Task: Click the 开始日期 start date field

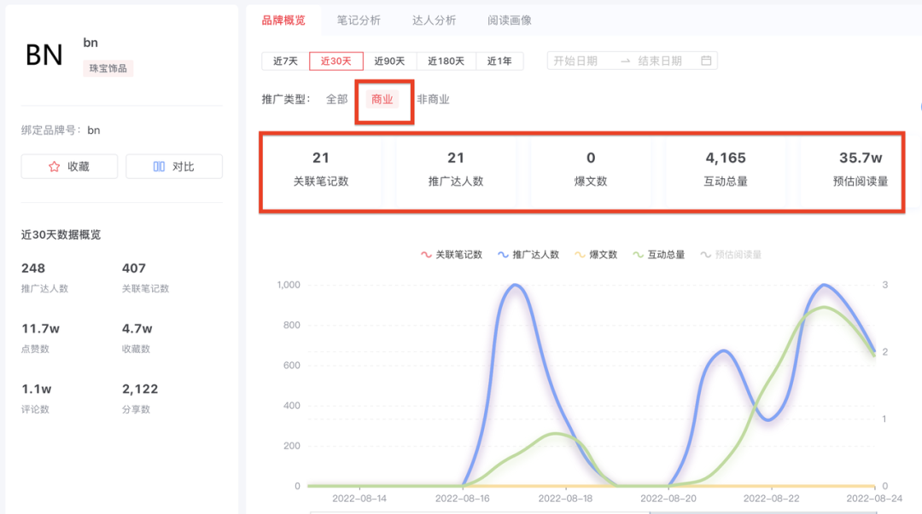Action: [575, 61]
